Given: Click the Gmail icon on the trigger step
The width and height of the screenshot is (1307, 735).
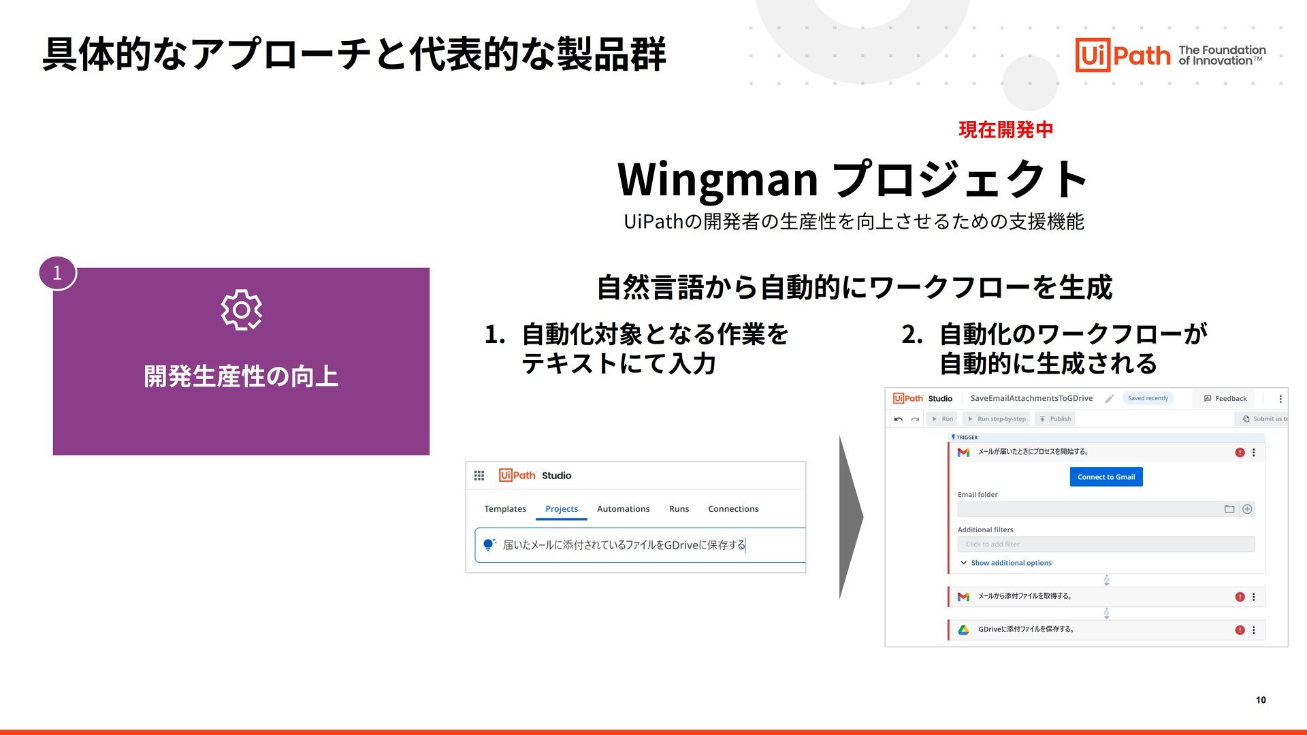Looking at the screenshot, I should pyautogui.click(x=963, y=453).
